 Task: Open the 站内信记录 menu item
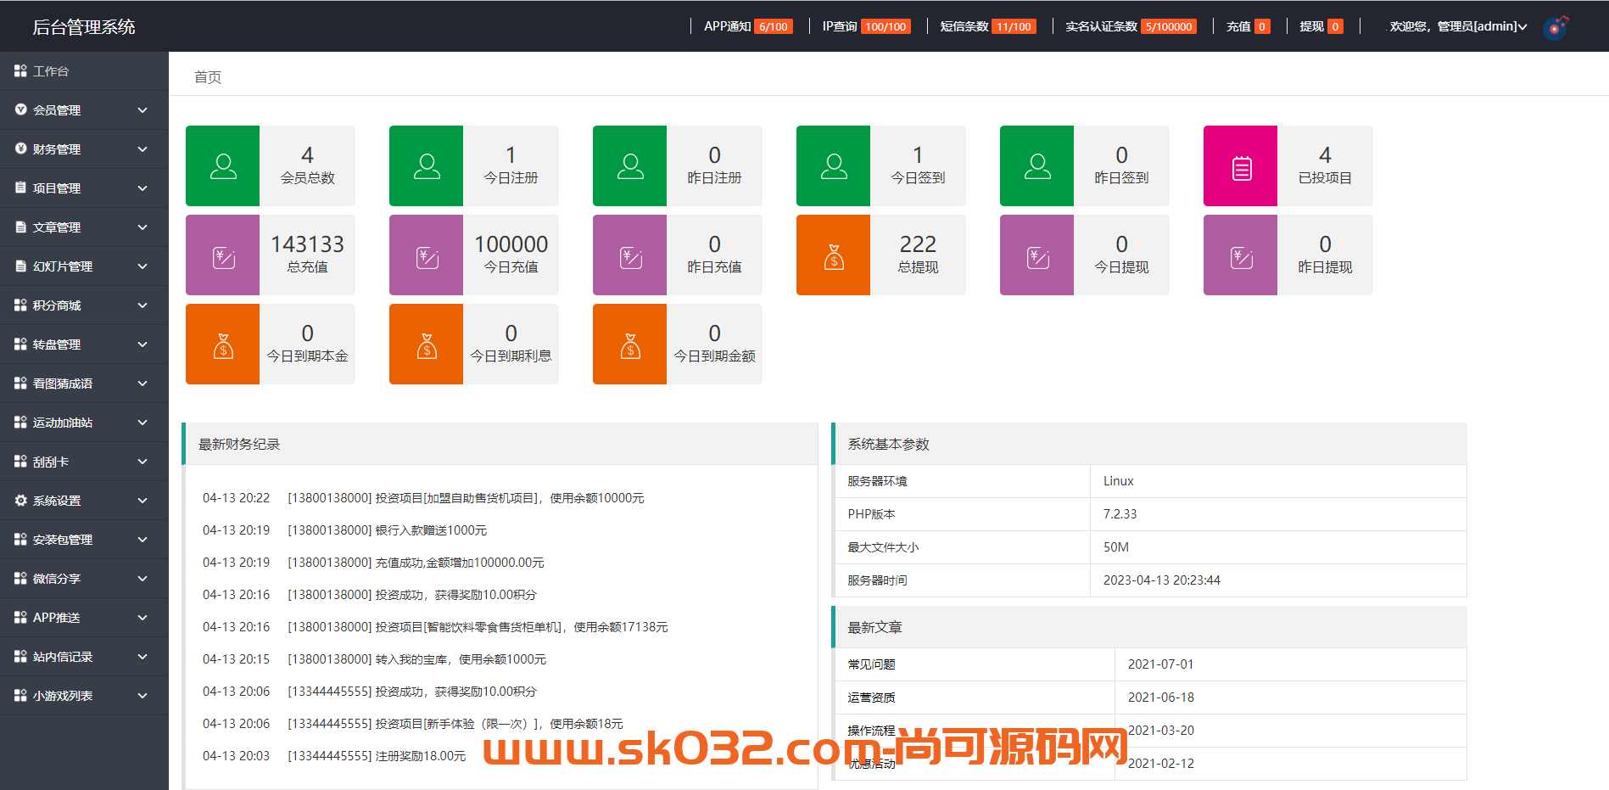tap(84, 657)
